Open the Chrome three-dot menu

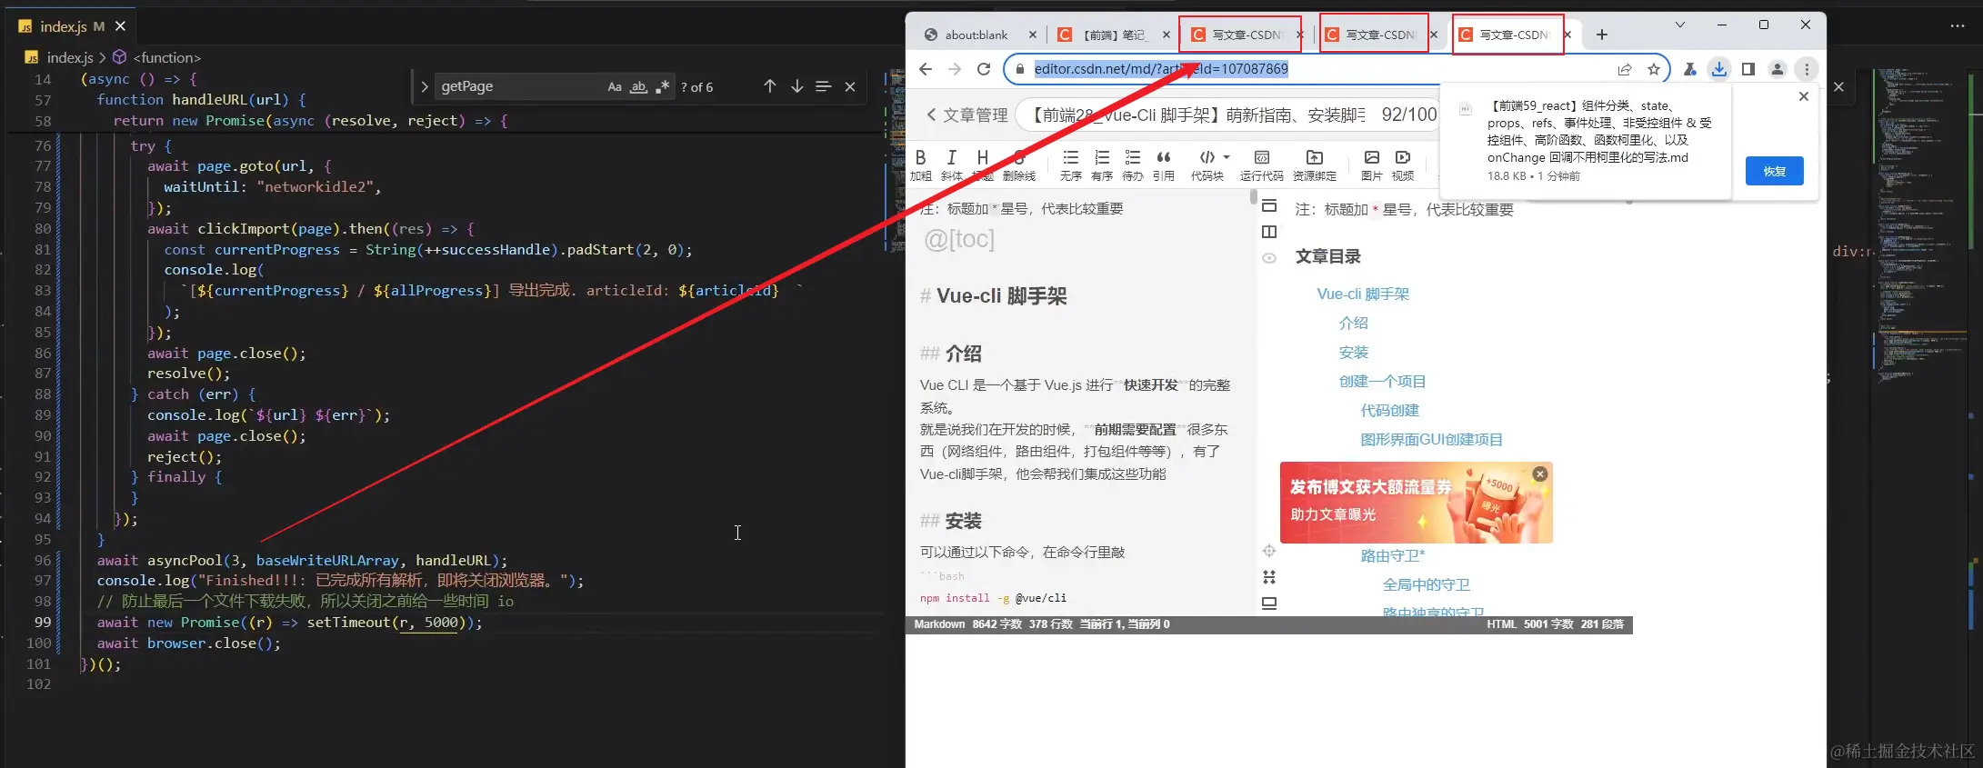point(1806,69)
